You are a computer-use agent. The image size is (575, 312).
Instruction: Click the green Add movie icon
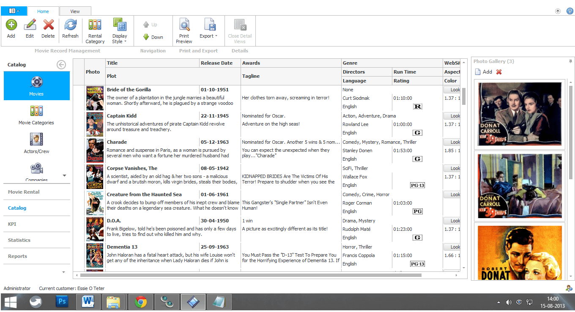tap(11, 25)
